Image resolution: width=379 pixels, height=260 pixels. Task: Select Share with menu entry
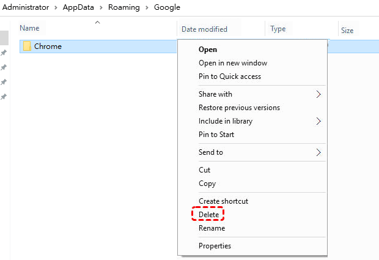[215, 94]
